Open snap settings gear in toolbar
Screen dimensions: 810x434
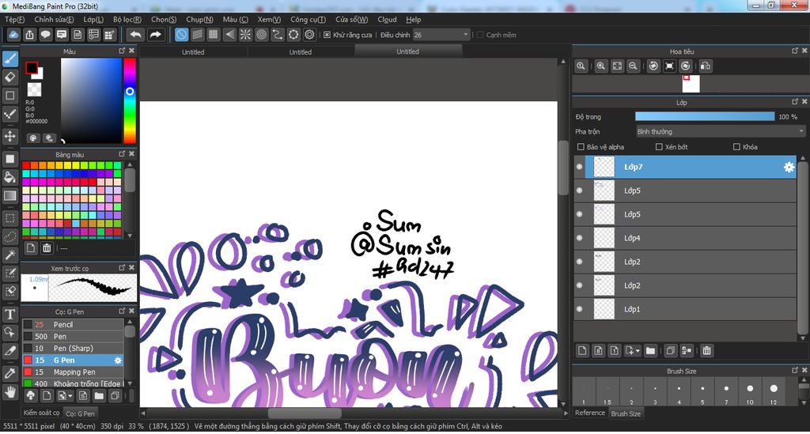tap(309, 35)
